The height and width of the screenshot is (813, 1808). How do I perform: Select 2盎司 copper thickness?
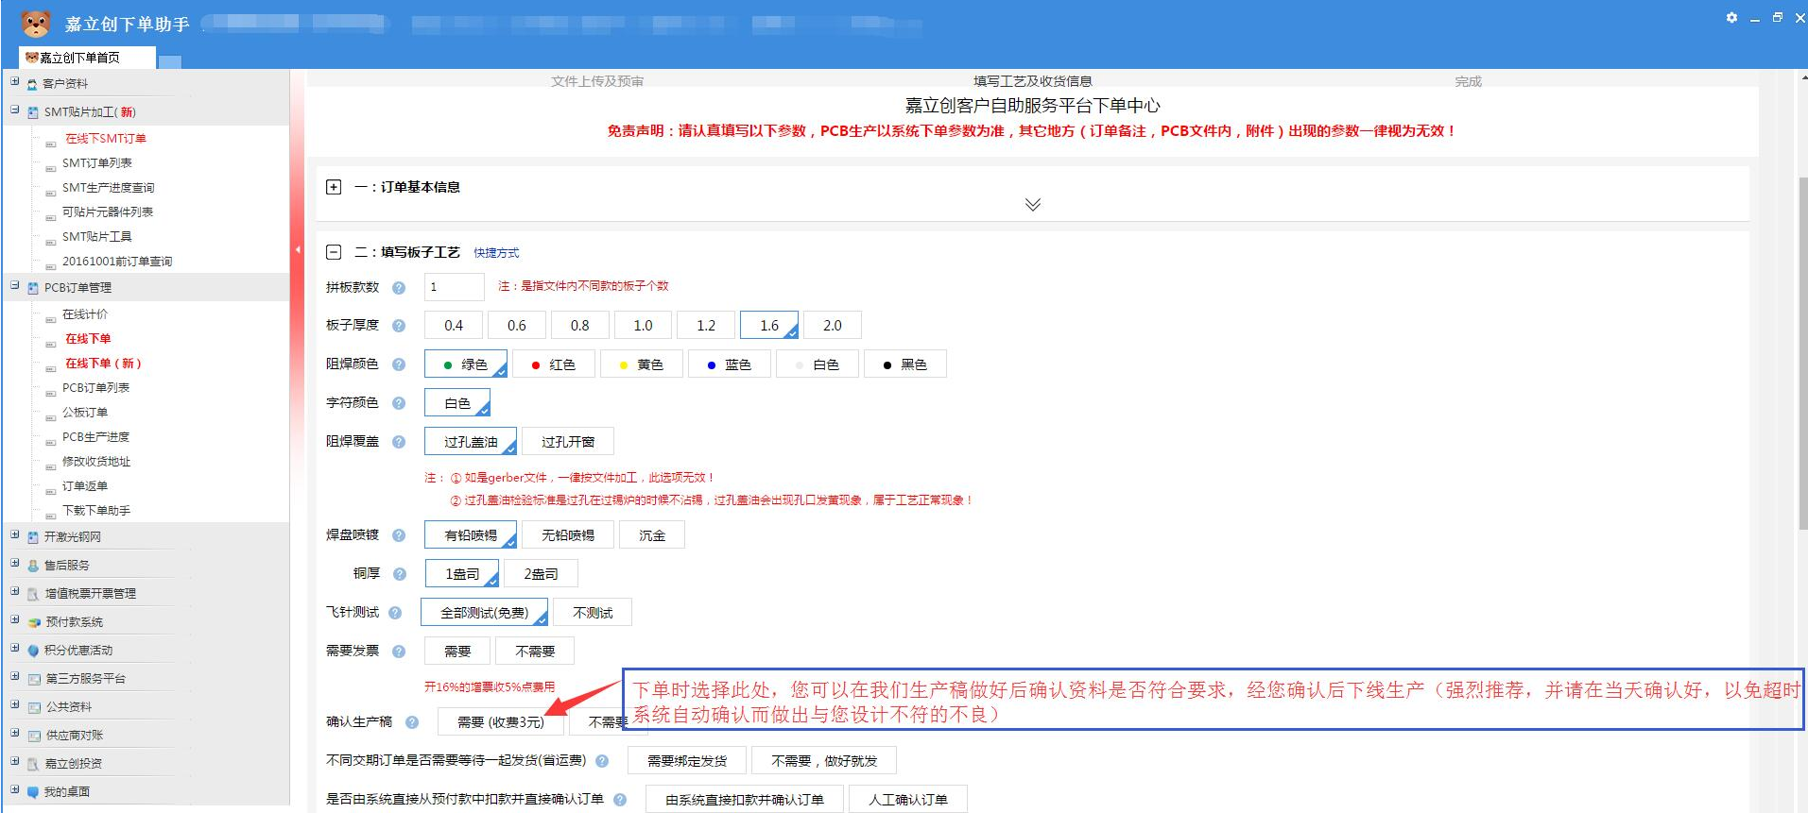[x=541, y=574]
